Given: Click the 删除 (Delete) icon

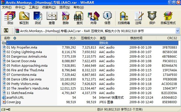Looking at the screenshot, I should tap(65, 18).
